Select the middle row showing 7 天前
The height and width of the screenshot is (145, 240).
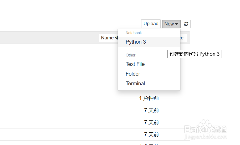point(151,122)
